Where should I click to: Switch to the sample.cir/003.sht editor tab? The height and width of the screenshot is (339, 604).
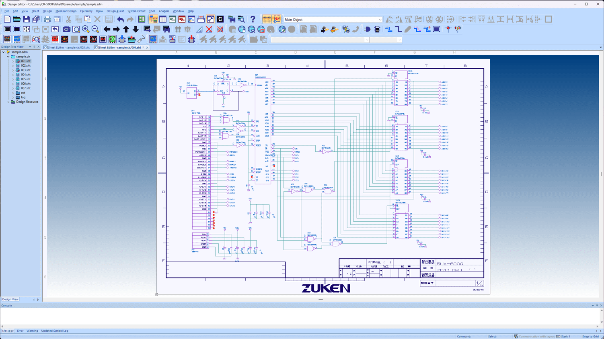click(68, 47)
